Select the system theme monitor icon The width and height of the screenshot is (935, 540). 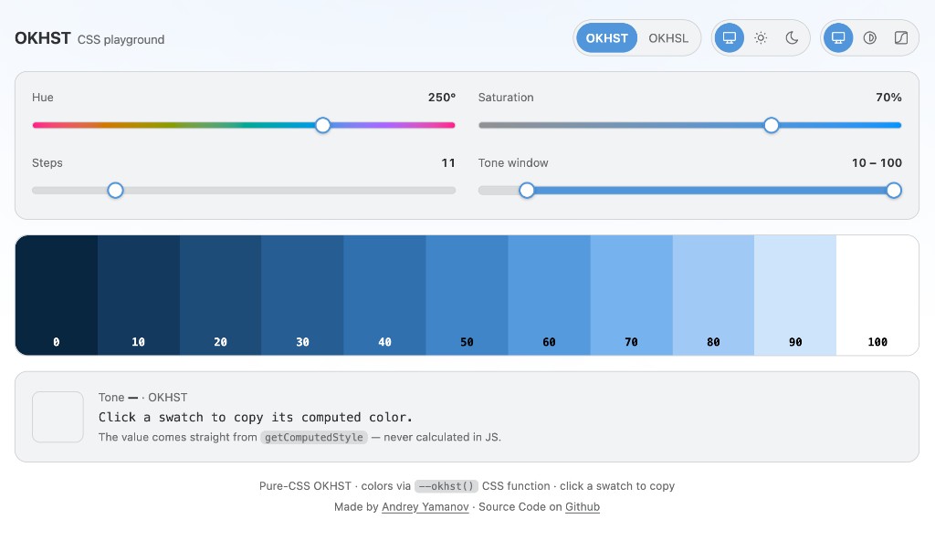click(729, 38)
